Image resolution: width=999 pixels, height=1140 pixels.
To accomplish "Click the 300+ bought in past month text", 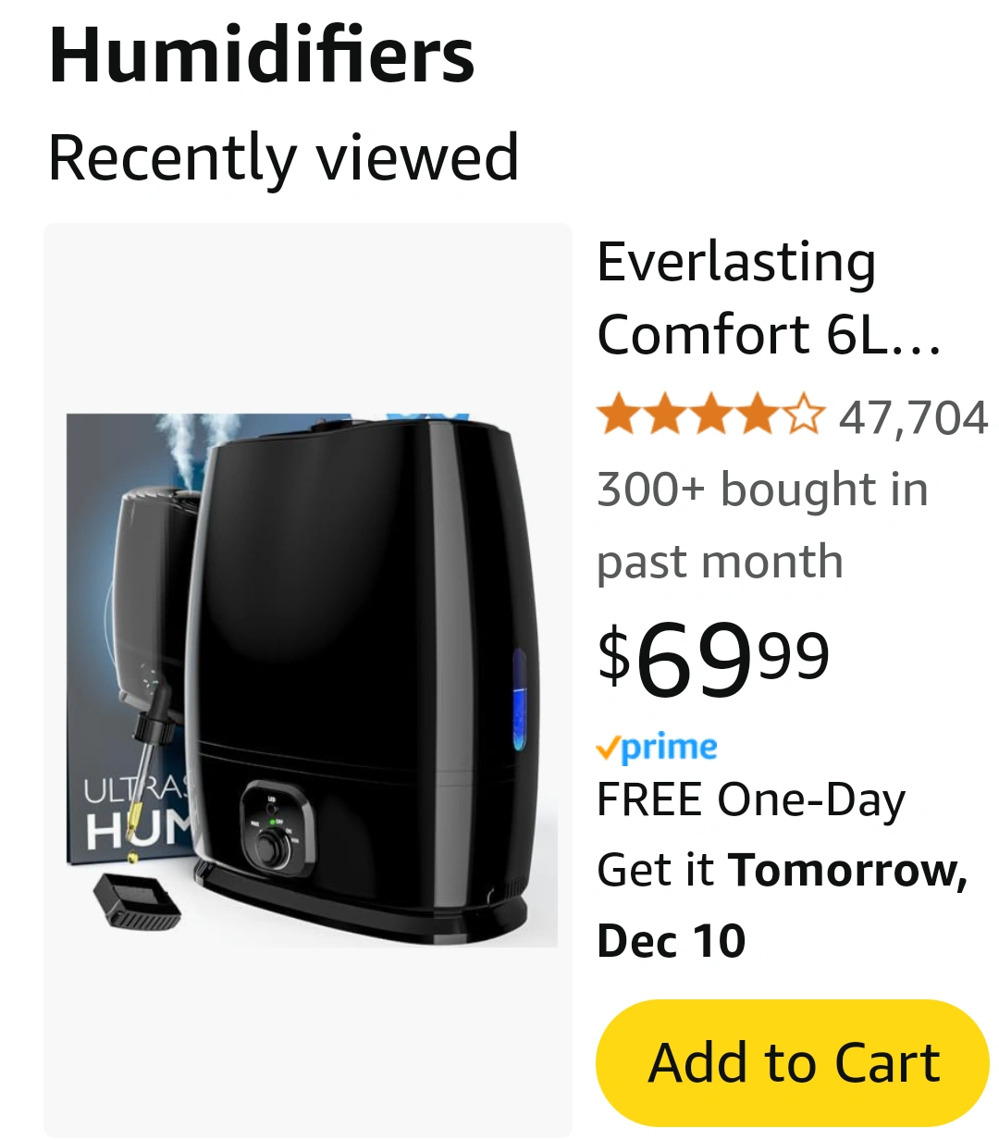I will 762,525.
